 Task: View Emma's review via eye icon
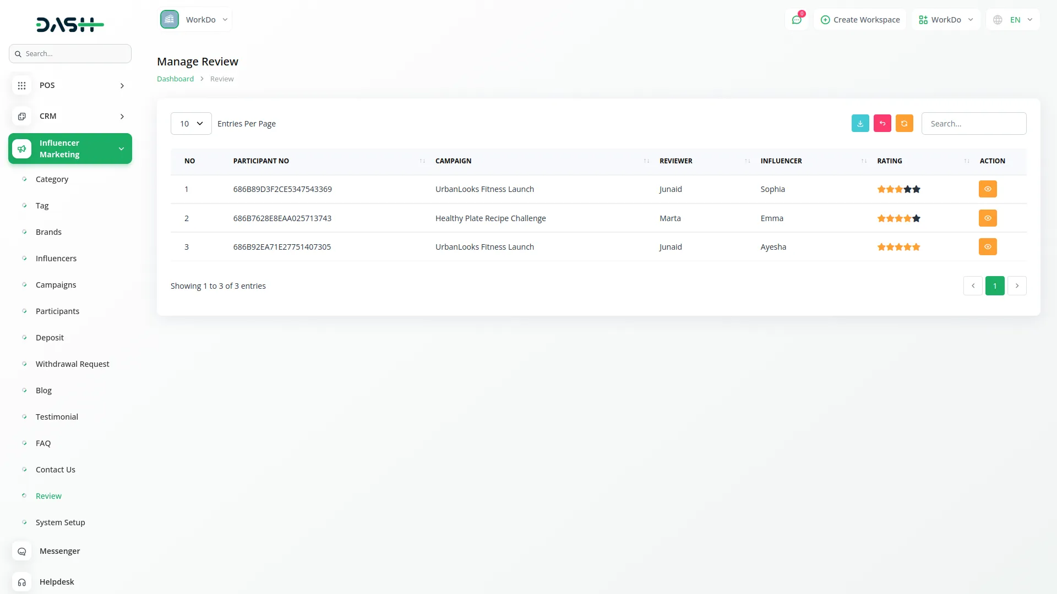pos(988,218)
